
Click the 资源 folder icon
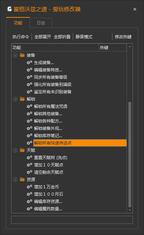point(22,179)
